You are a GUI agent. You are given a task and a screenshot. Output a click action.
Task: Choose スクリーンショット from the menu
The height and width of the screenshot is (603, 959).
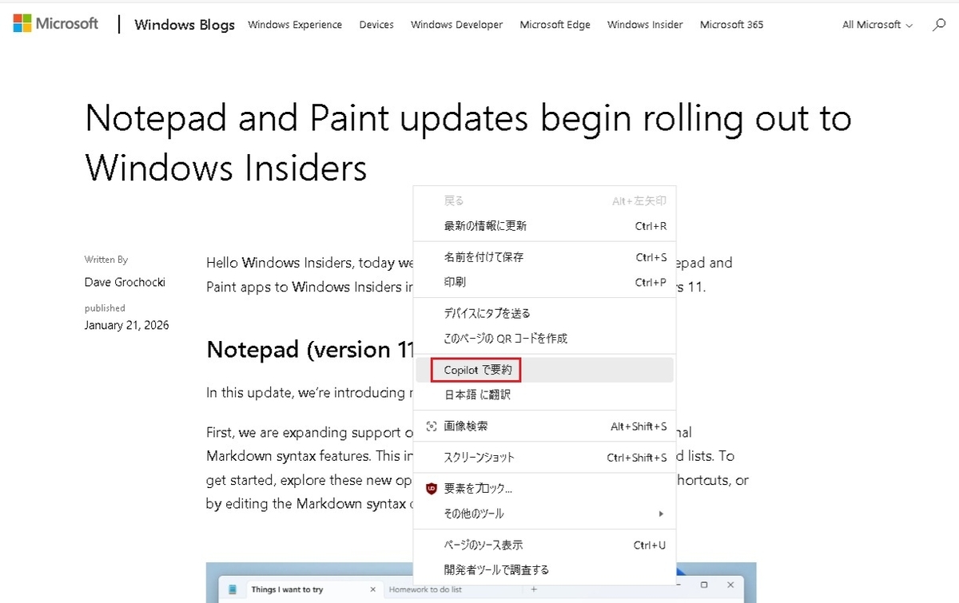544,458
